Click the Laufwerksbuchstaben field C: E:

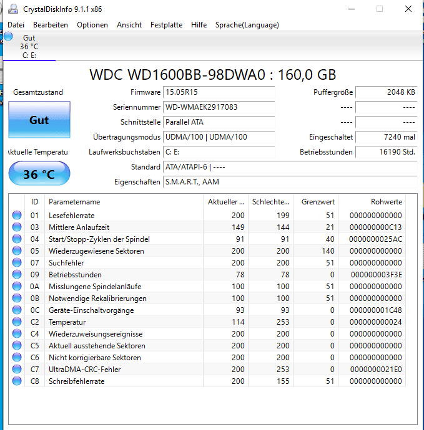point(219,152)
